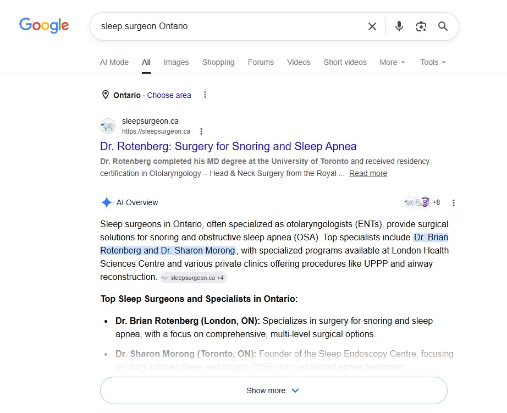The width and height of the screenshot is (507, 413).
Task: Open the three-dot menu beside sleepsurgeon.ca URL
Action: pyautogui.click(x=201, y=131)
